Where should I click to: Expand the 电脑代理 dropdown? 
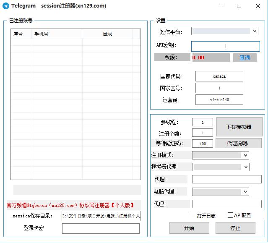[220, 192]
